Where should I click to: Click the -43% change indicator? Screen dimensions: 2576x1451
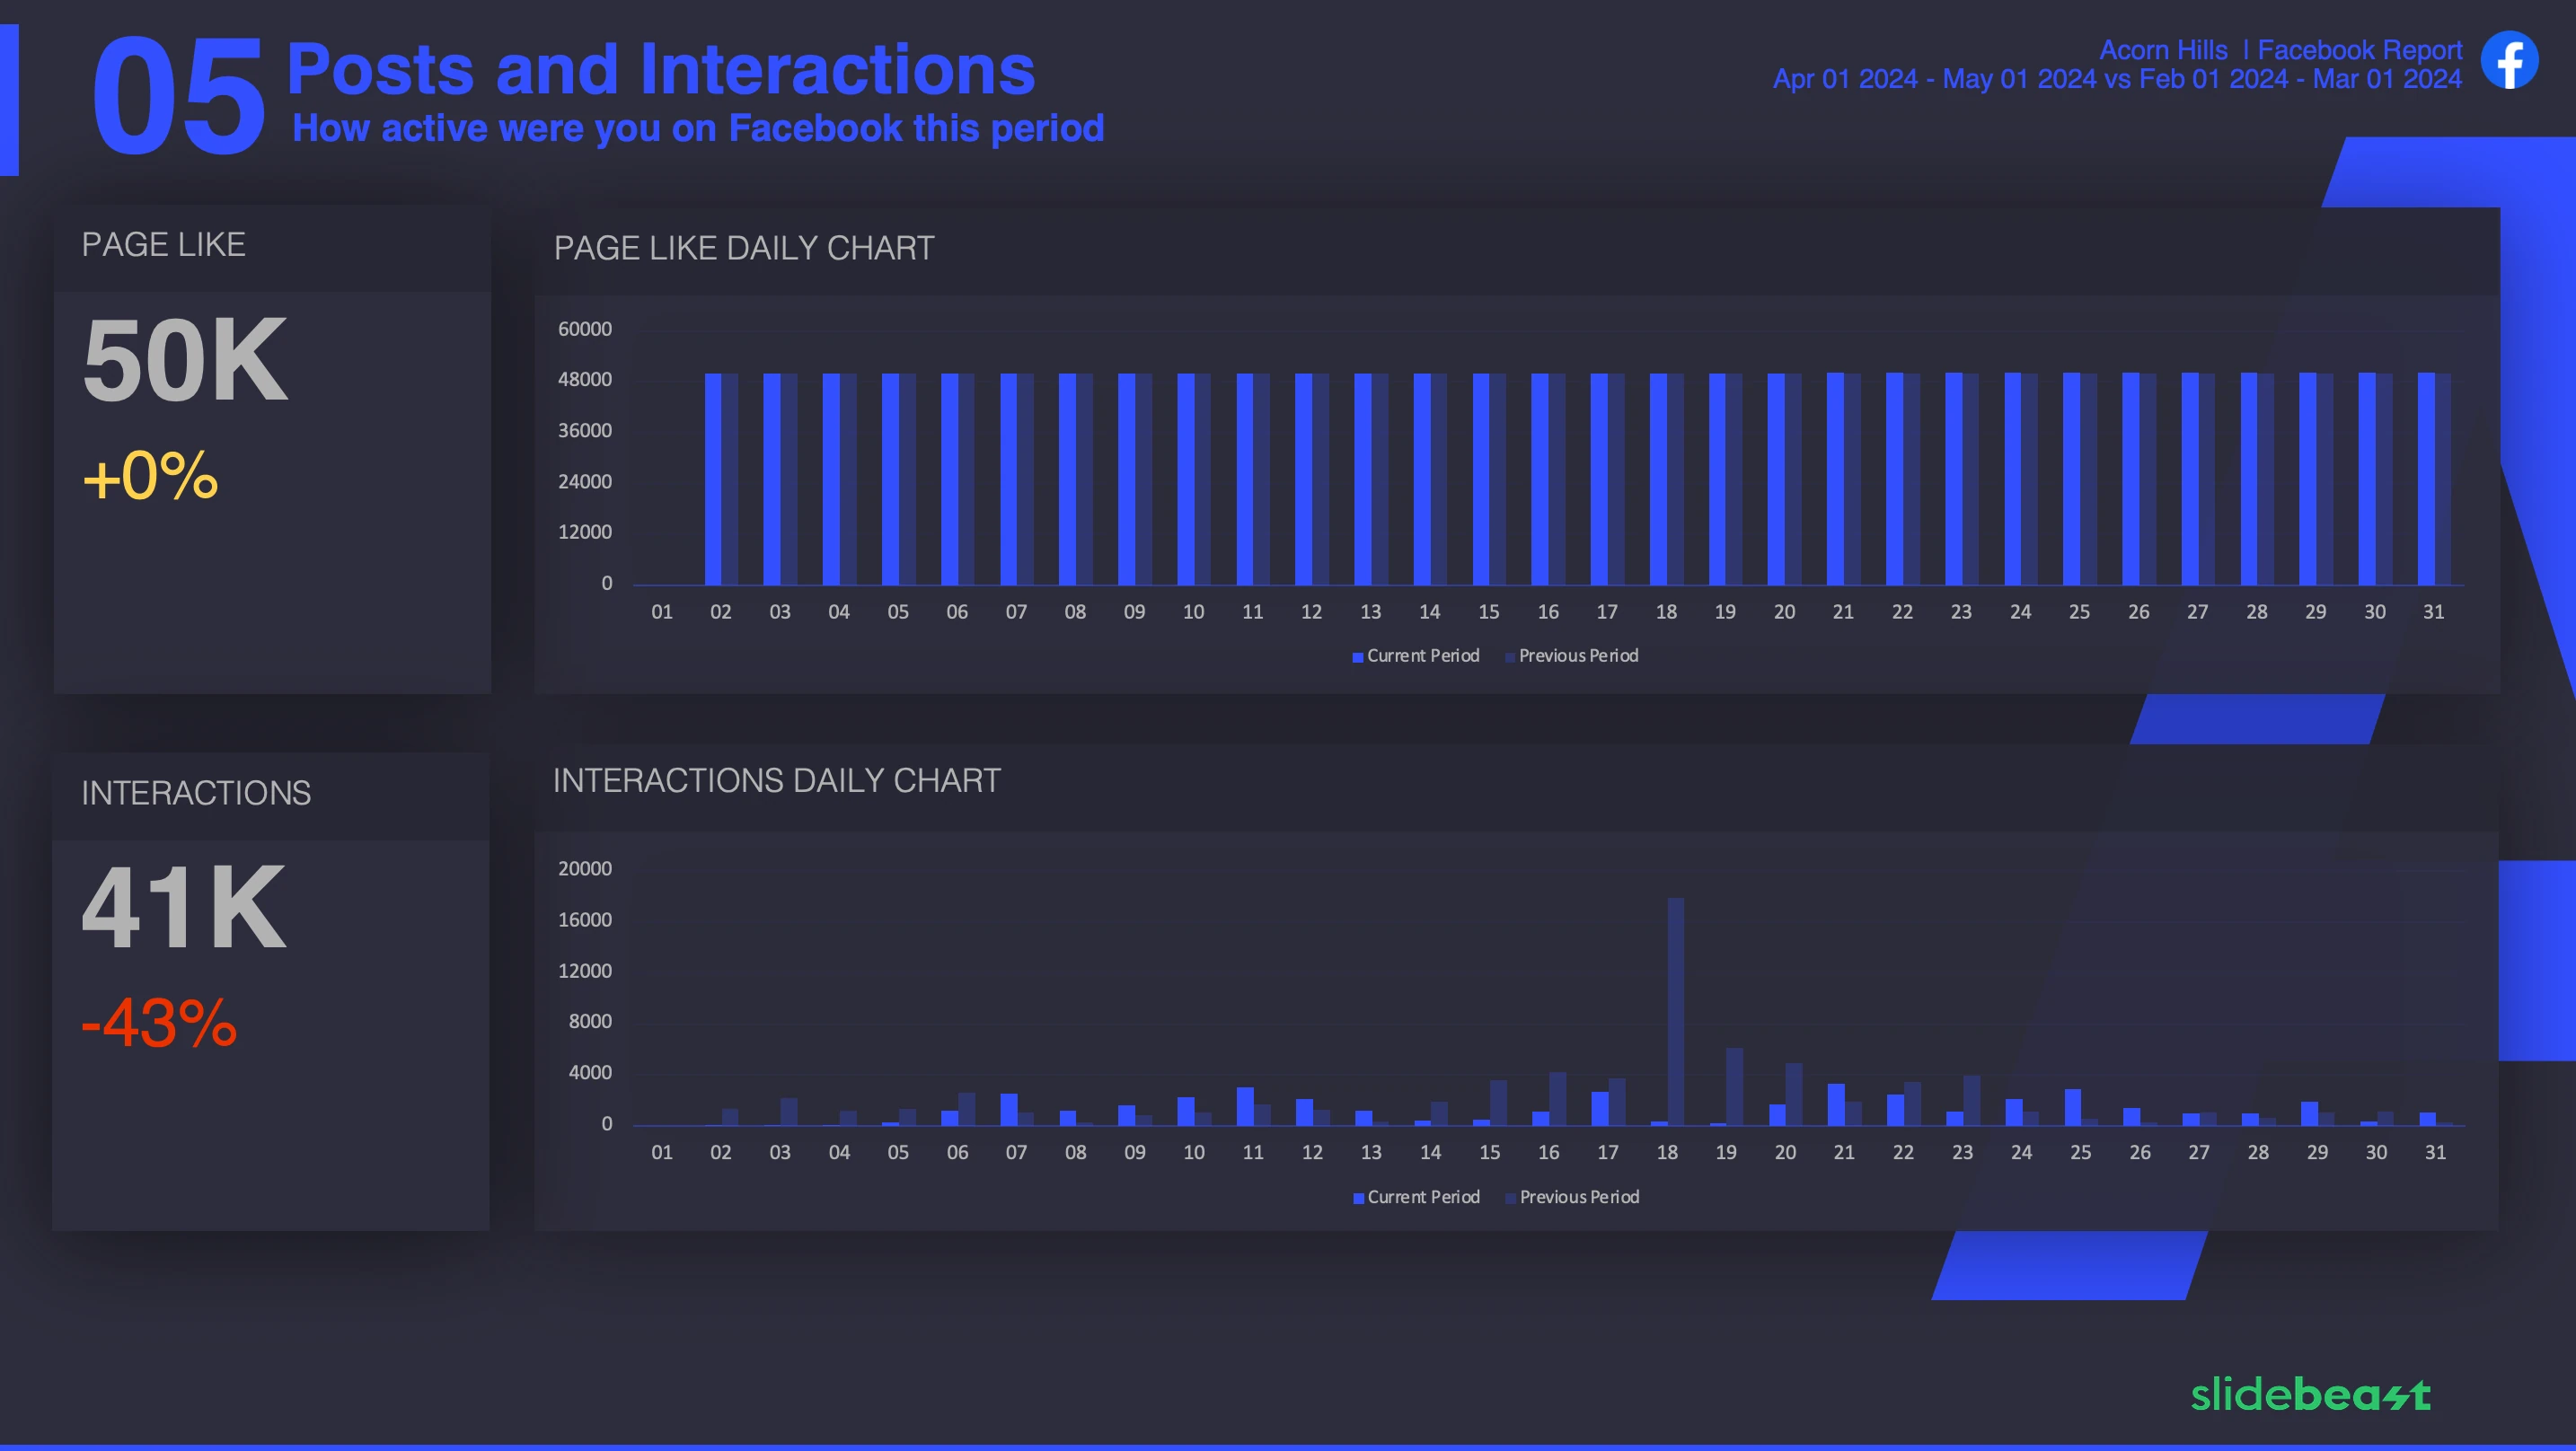(x=159, y=1023)
